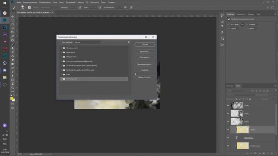Swap the foreground and background colors

(x=14, y=95)
